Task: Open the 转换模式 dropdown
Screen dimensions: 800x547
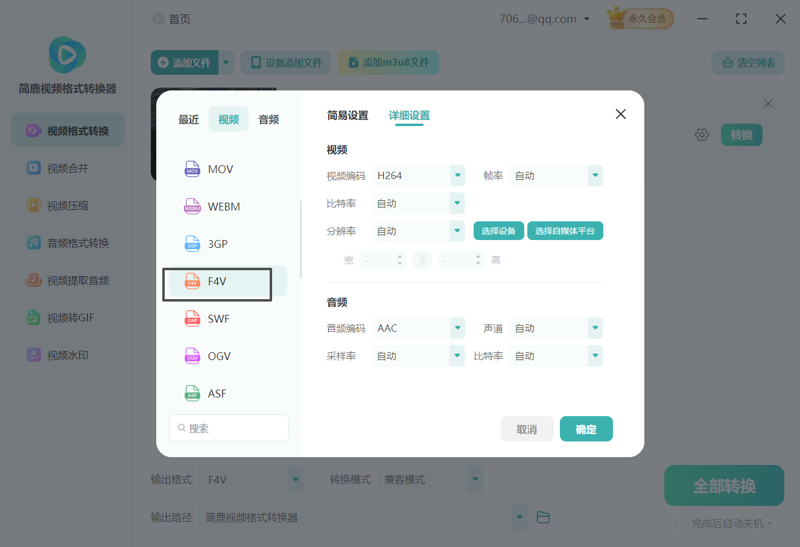Action: point(430,479)
